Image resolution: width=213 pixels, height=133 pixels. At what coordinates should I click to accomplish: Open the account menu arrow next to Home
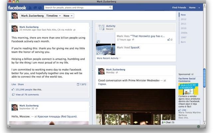point(199,8)
